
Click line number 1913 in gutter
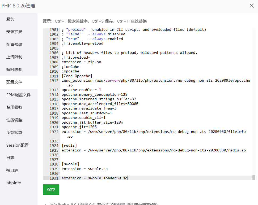[x=54, y=90]
